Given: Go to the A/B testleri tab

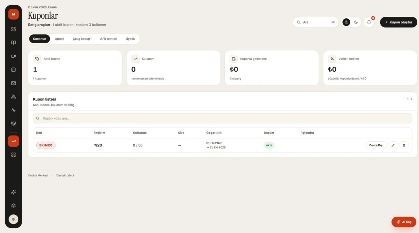Looking at the screenshot, I should (x=109, y=39).
